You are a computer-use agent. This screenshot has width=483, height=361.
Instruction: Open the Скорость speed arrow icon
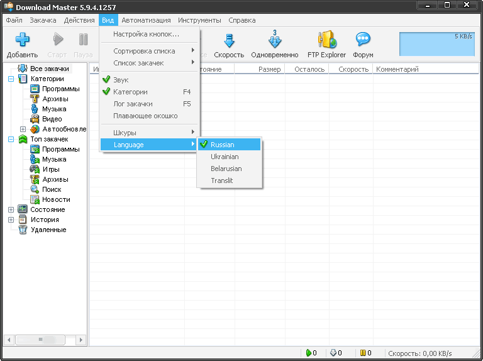[229, 40]
